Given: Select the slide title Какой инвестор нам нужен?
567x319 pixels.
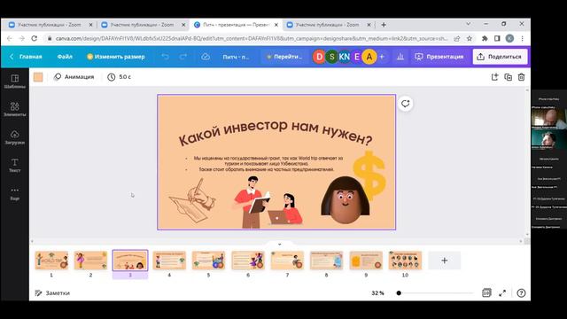Looking at the screenshot, I should click(276, 132).
